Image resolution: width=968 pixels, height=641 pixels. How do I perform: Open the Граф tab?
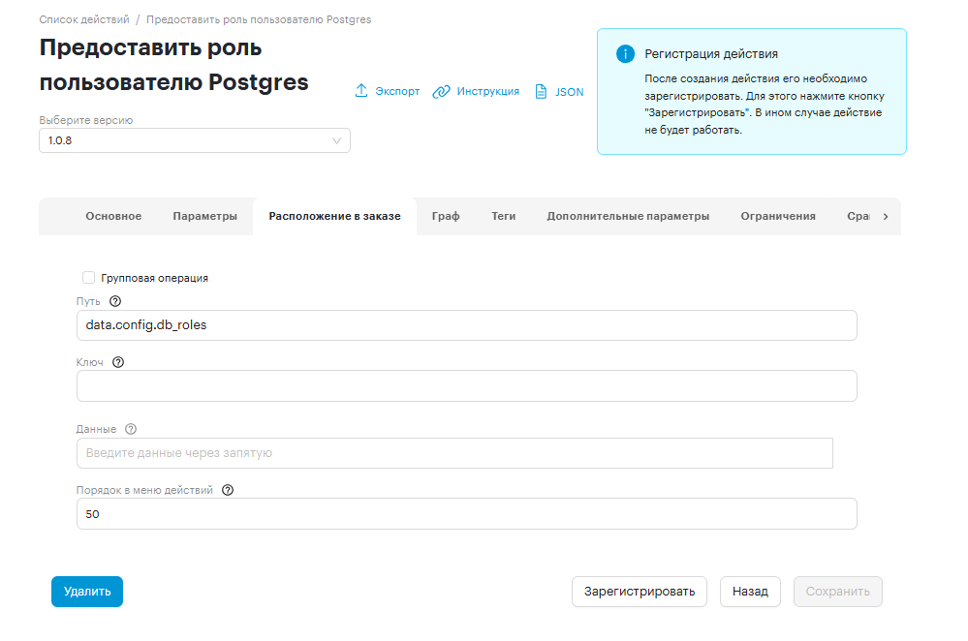(x=446, y=216)
